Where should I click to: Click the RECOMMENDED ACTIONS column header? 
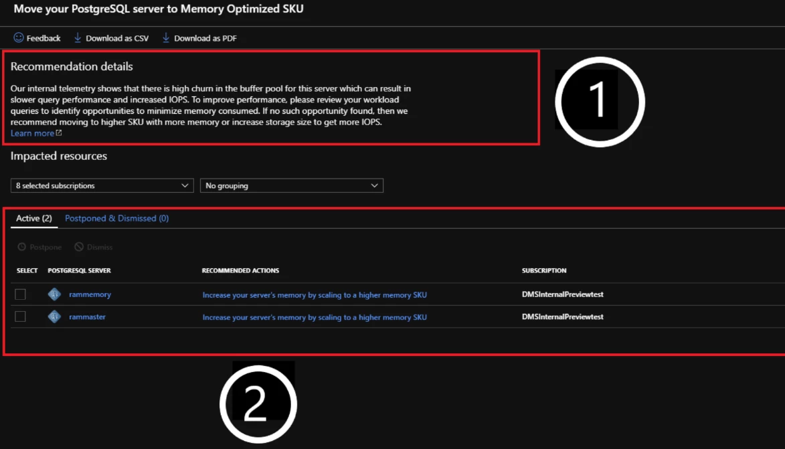(x=240, y=270)
